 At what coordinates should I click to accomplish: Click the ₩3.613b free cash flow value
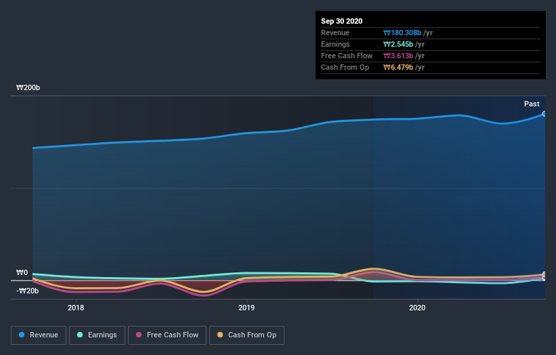click(398, 56)
